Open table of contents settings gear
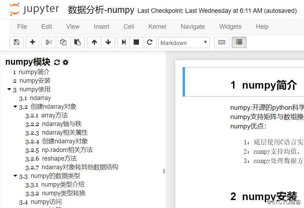304x208 pixels. [x=65, y=62]
